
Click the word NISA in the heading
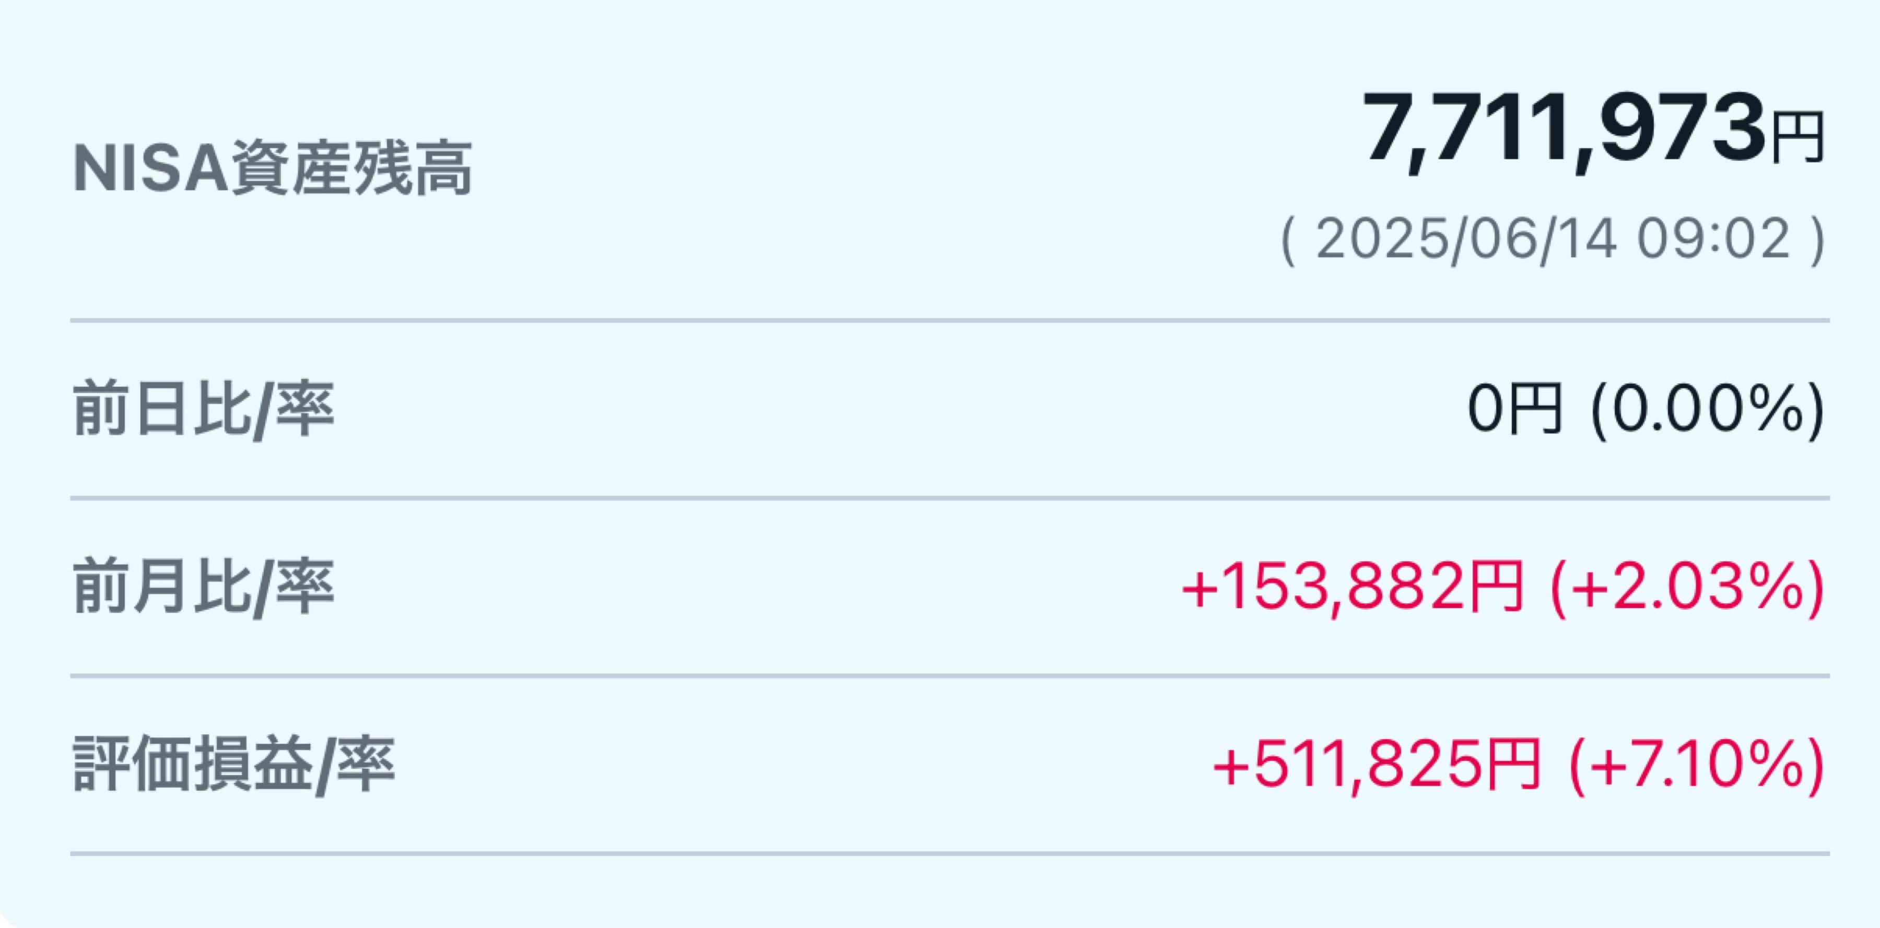tap(151, 169)
